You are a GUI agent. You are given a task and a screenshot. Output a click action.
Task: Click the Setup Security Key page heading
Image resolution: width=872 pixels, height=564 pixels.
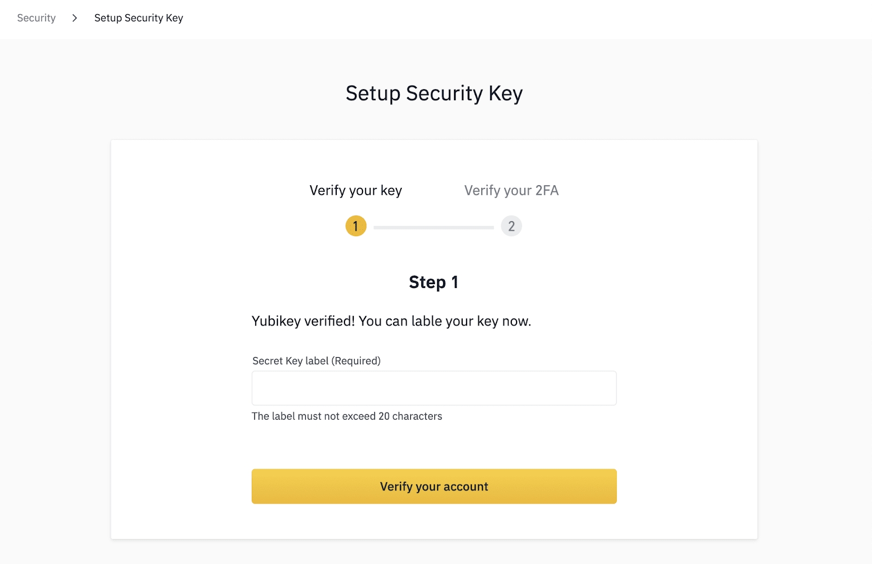click(x=434, y=94)
